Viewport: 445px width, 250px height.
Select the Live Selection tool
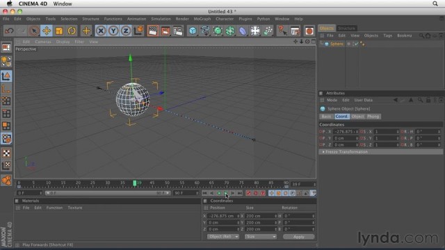[x=34, y=31]
